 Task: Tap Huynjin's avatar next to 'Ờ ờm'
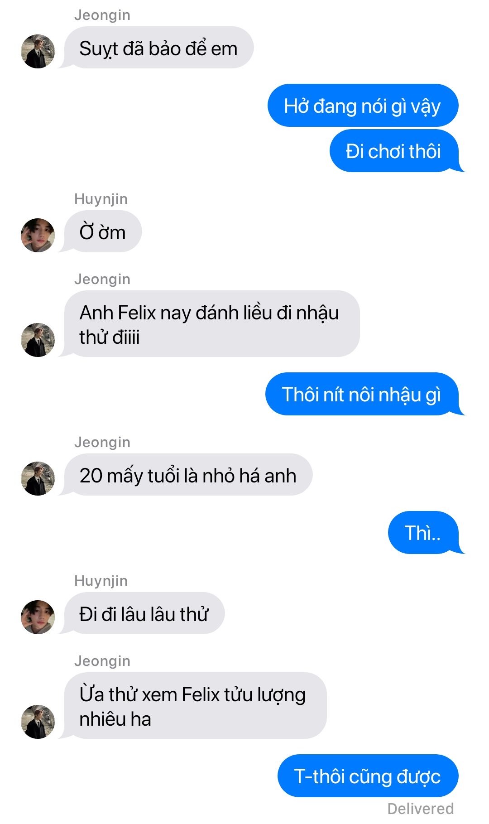click(38, 235)
